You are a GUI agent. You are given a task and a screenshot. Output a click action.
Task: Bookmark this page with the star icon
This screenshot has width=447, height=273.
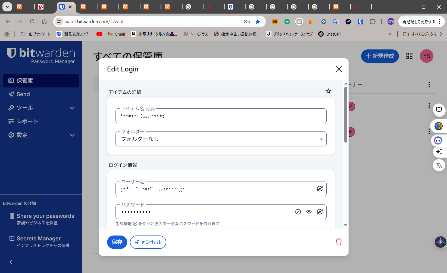(x=258, y=22)
